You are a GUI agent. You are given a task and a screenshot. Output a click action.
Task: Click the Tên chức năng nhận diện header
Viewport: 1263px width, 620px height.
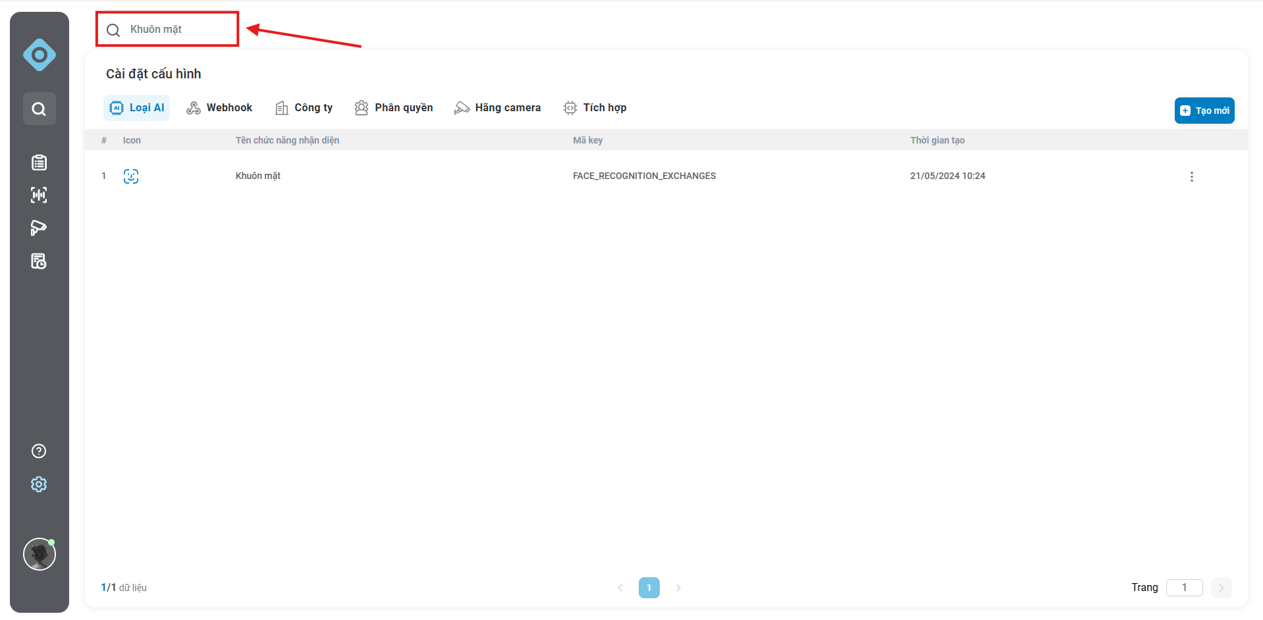click(287, 140)
